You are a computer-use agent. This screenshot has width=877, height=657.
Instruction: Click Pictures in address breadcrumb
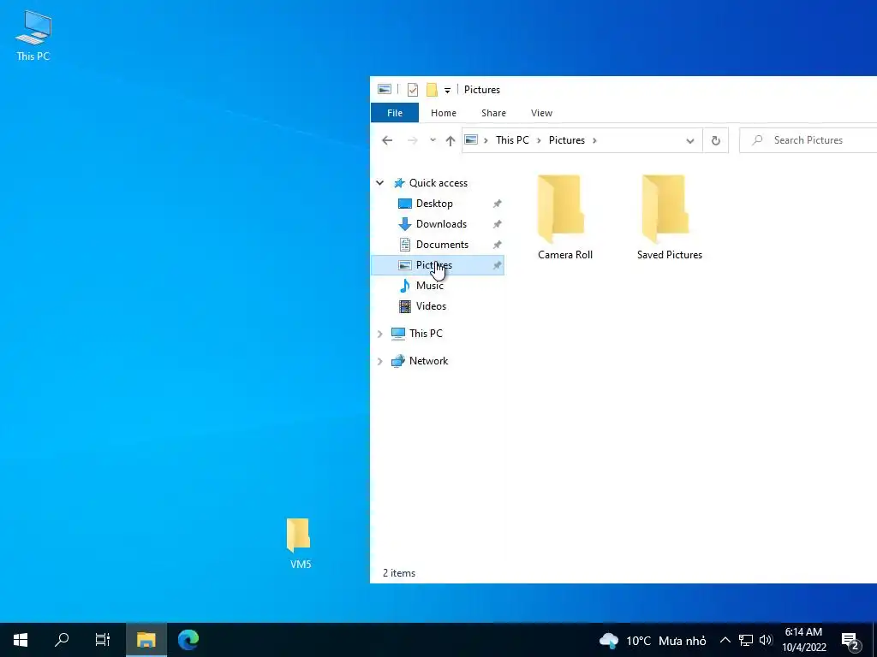click(x=567, y=140)
